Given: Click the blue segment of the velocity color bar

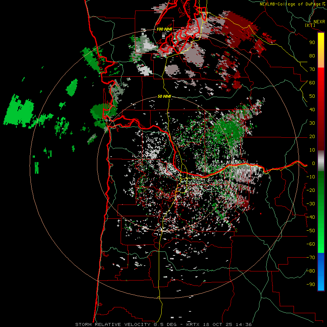Looking at the screenshot, I should (321, 272).
